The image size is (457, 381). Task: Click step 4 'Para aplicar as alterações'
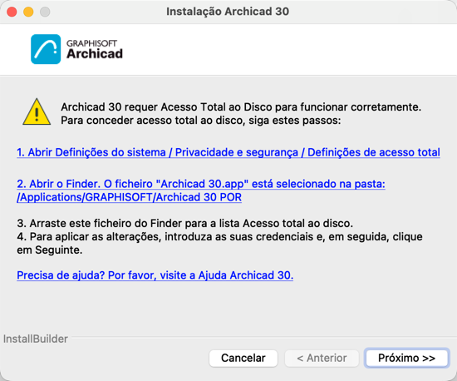[x=89, y=236]
